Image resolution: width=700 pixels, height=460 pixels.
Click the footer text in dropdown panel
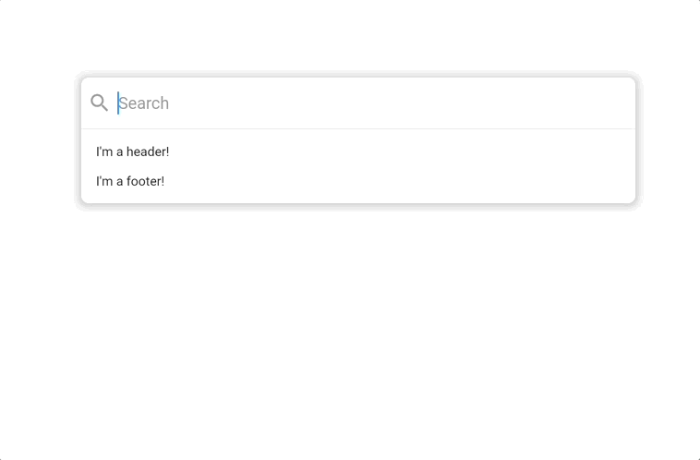click(x=130, y=181)
